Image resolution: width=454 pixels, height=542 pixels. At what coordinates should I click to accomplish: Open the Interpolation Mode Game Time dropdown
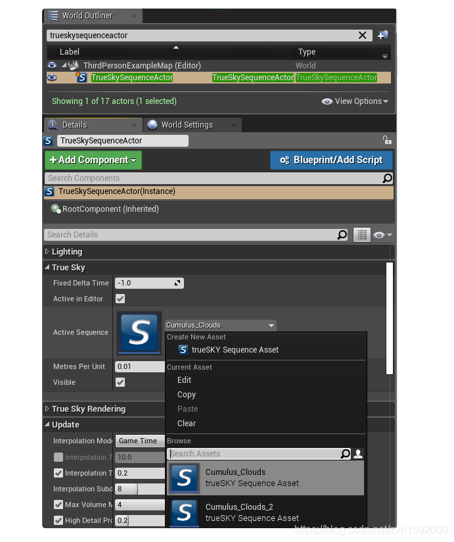tap(140, 441)
